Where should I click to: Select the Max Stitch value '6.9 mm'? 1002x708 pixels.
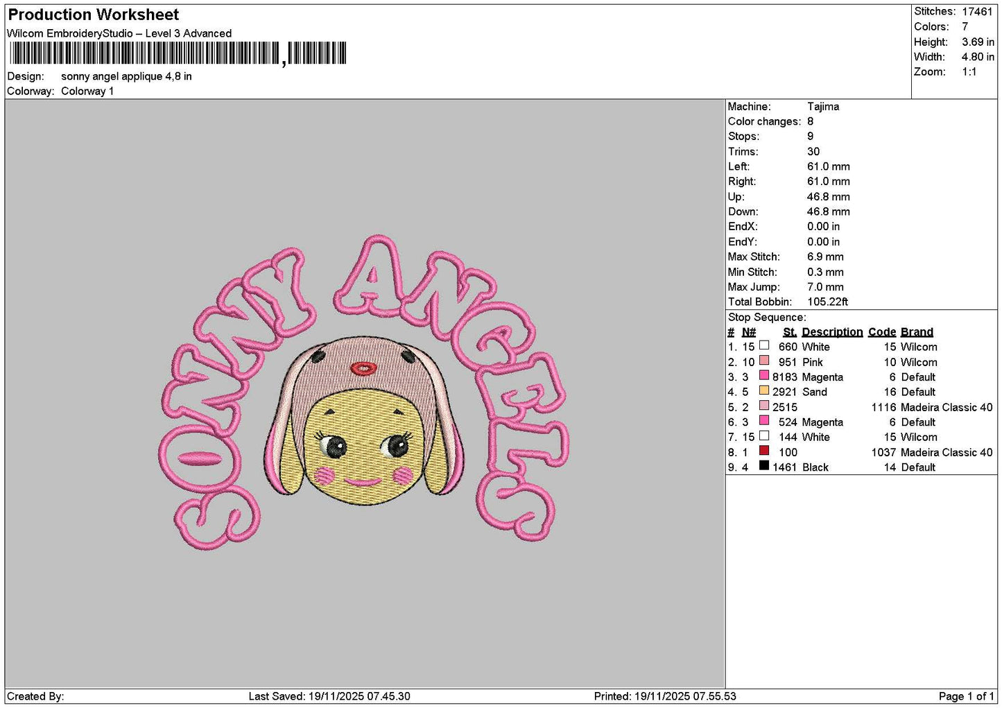(825, 257)
